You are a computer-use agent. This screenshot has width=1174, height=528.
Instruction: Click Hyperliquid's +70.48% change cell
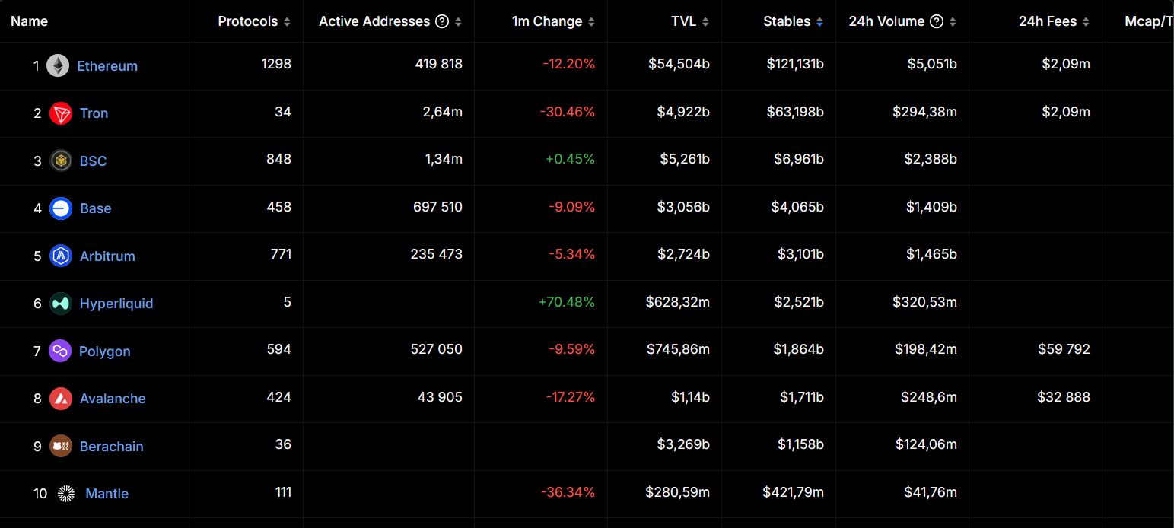(565, 302)
